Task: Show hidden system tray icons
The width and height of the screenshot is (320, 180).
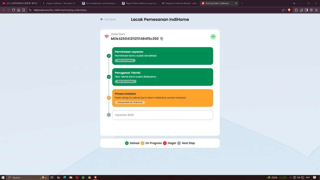Action: pyautogui.click(x=291, y=177)
